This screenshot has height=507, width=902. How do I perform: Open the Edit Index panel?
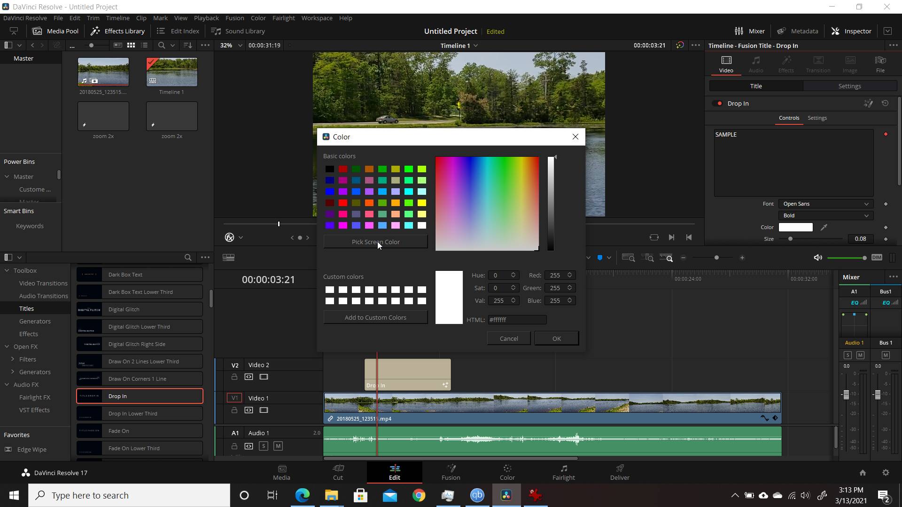pos(178,31)
